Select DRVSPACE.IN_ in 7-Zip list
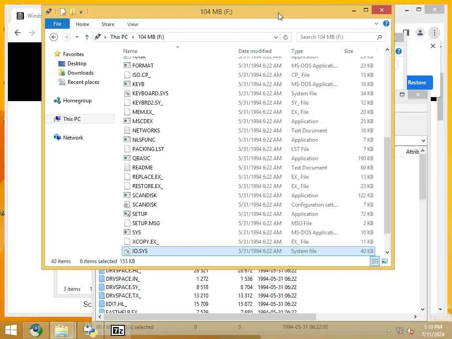 [x=123, y=279]
